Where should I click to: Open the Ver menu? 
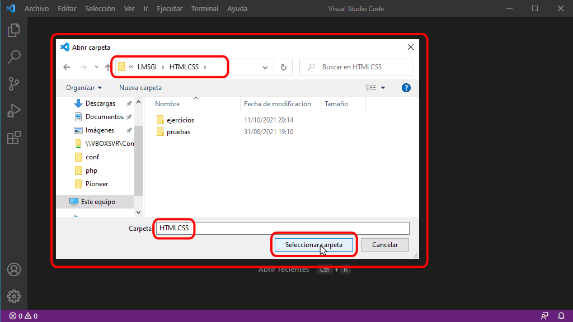pos(129,8)
